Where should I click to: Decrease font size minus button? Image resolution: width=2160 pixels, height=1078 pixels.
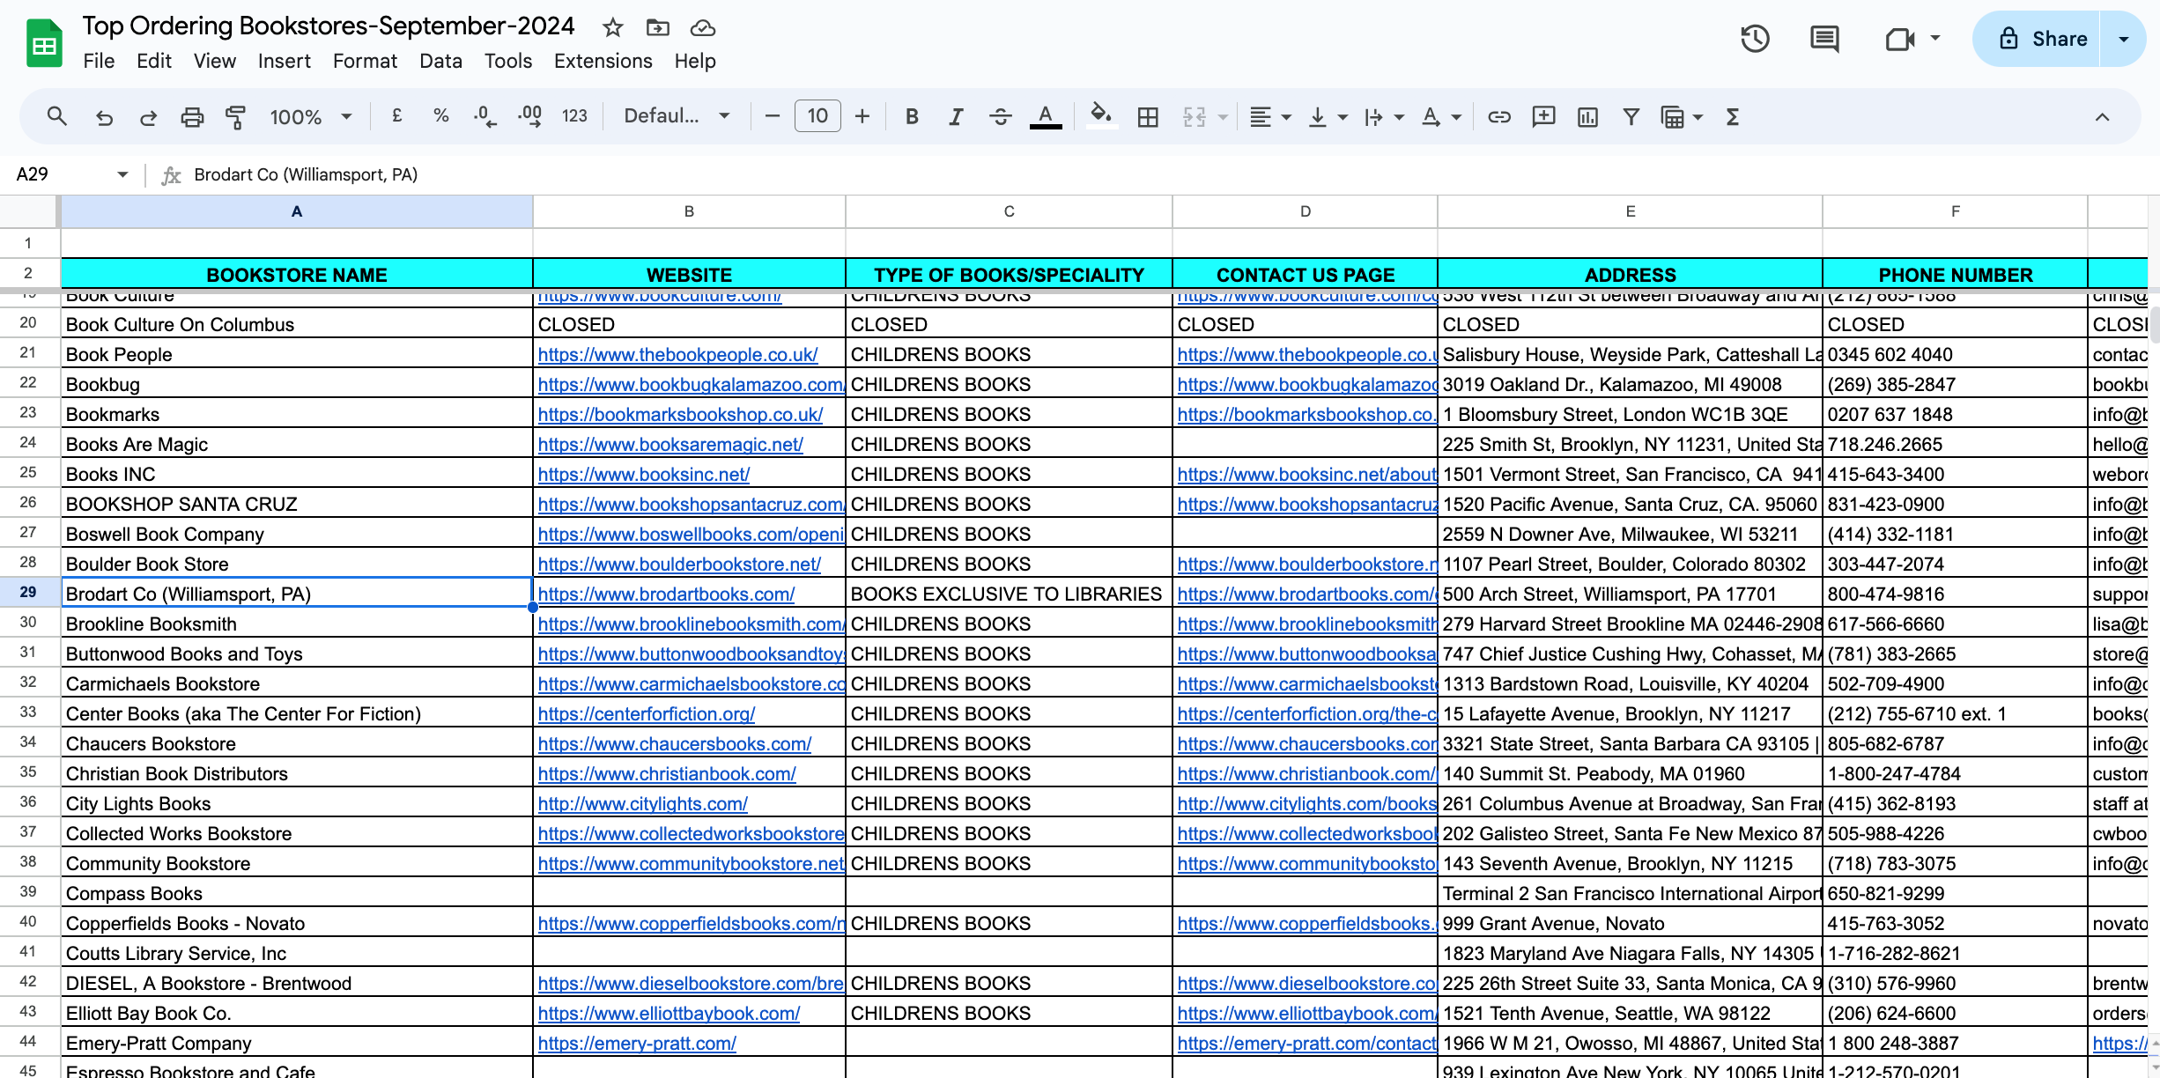point(773,116)
